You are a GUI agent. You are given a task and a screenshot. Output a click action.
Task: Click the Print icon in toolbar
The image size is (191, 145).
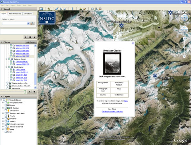(96, 9)
